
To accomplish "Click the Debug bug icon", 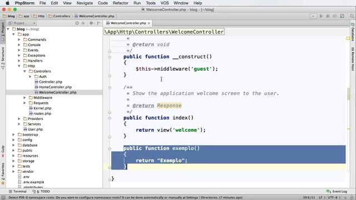I will point(328,16).
